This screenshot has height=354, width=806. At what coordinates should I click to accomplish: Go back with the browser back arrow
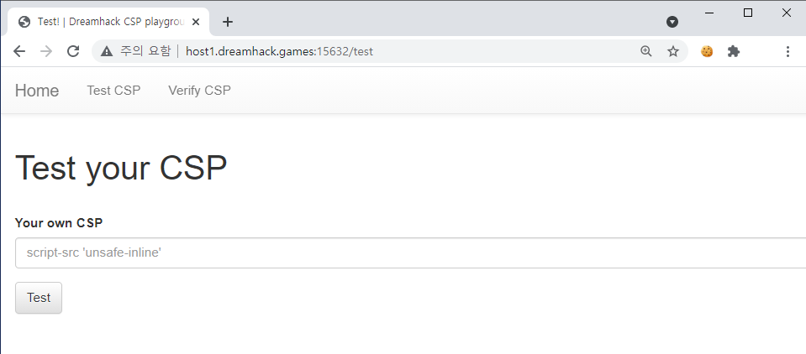click(x=19, y=51)
